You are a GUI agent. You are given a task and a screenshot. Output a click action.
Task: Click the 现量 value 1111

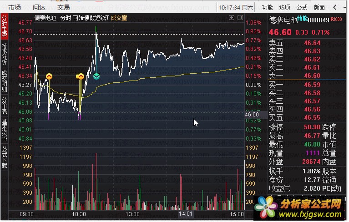[313, 153]
